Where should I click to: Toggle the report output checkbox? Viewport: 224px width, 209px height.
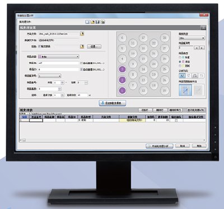click(x=39, y=47)
